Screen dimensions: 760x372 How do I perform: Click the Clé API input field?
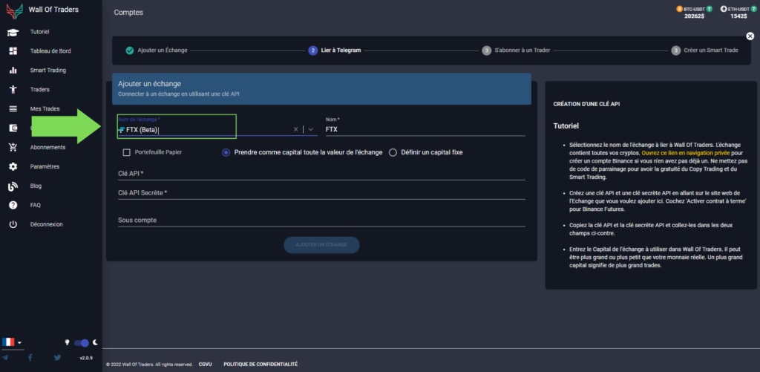click(x=321, y=174)
